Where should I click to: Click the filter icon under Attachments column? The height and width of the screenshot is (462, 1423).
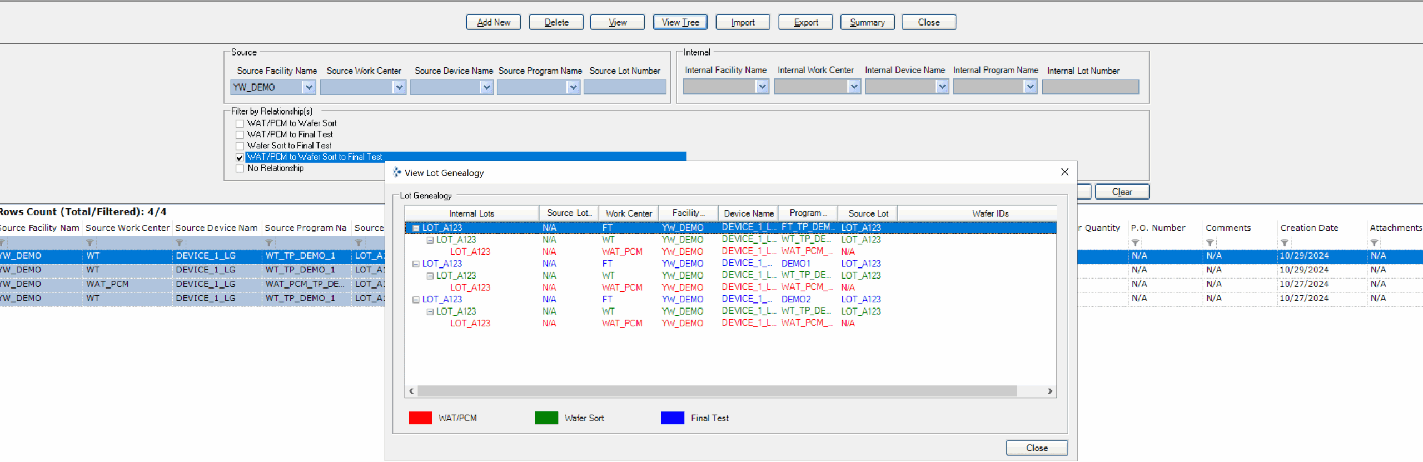pos(1374,243)
